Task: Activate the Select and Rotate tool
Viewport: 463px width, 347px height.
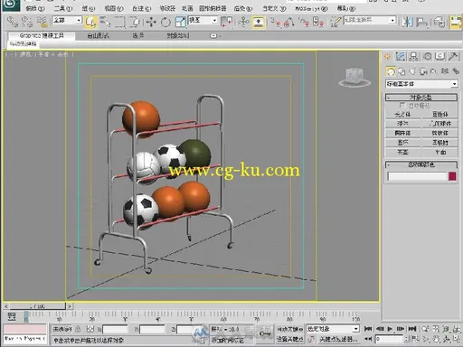Action: point(165,23)
